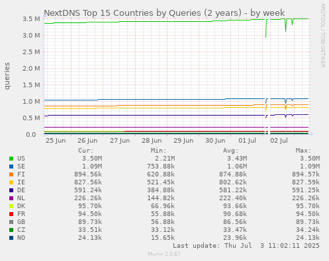Click the blue SE legend color swatch

[x=11, y=167]
